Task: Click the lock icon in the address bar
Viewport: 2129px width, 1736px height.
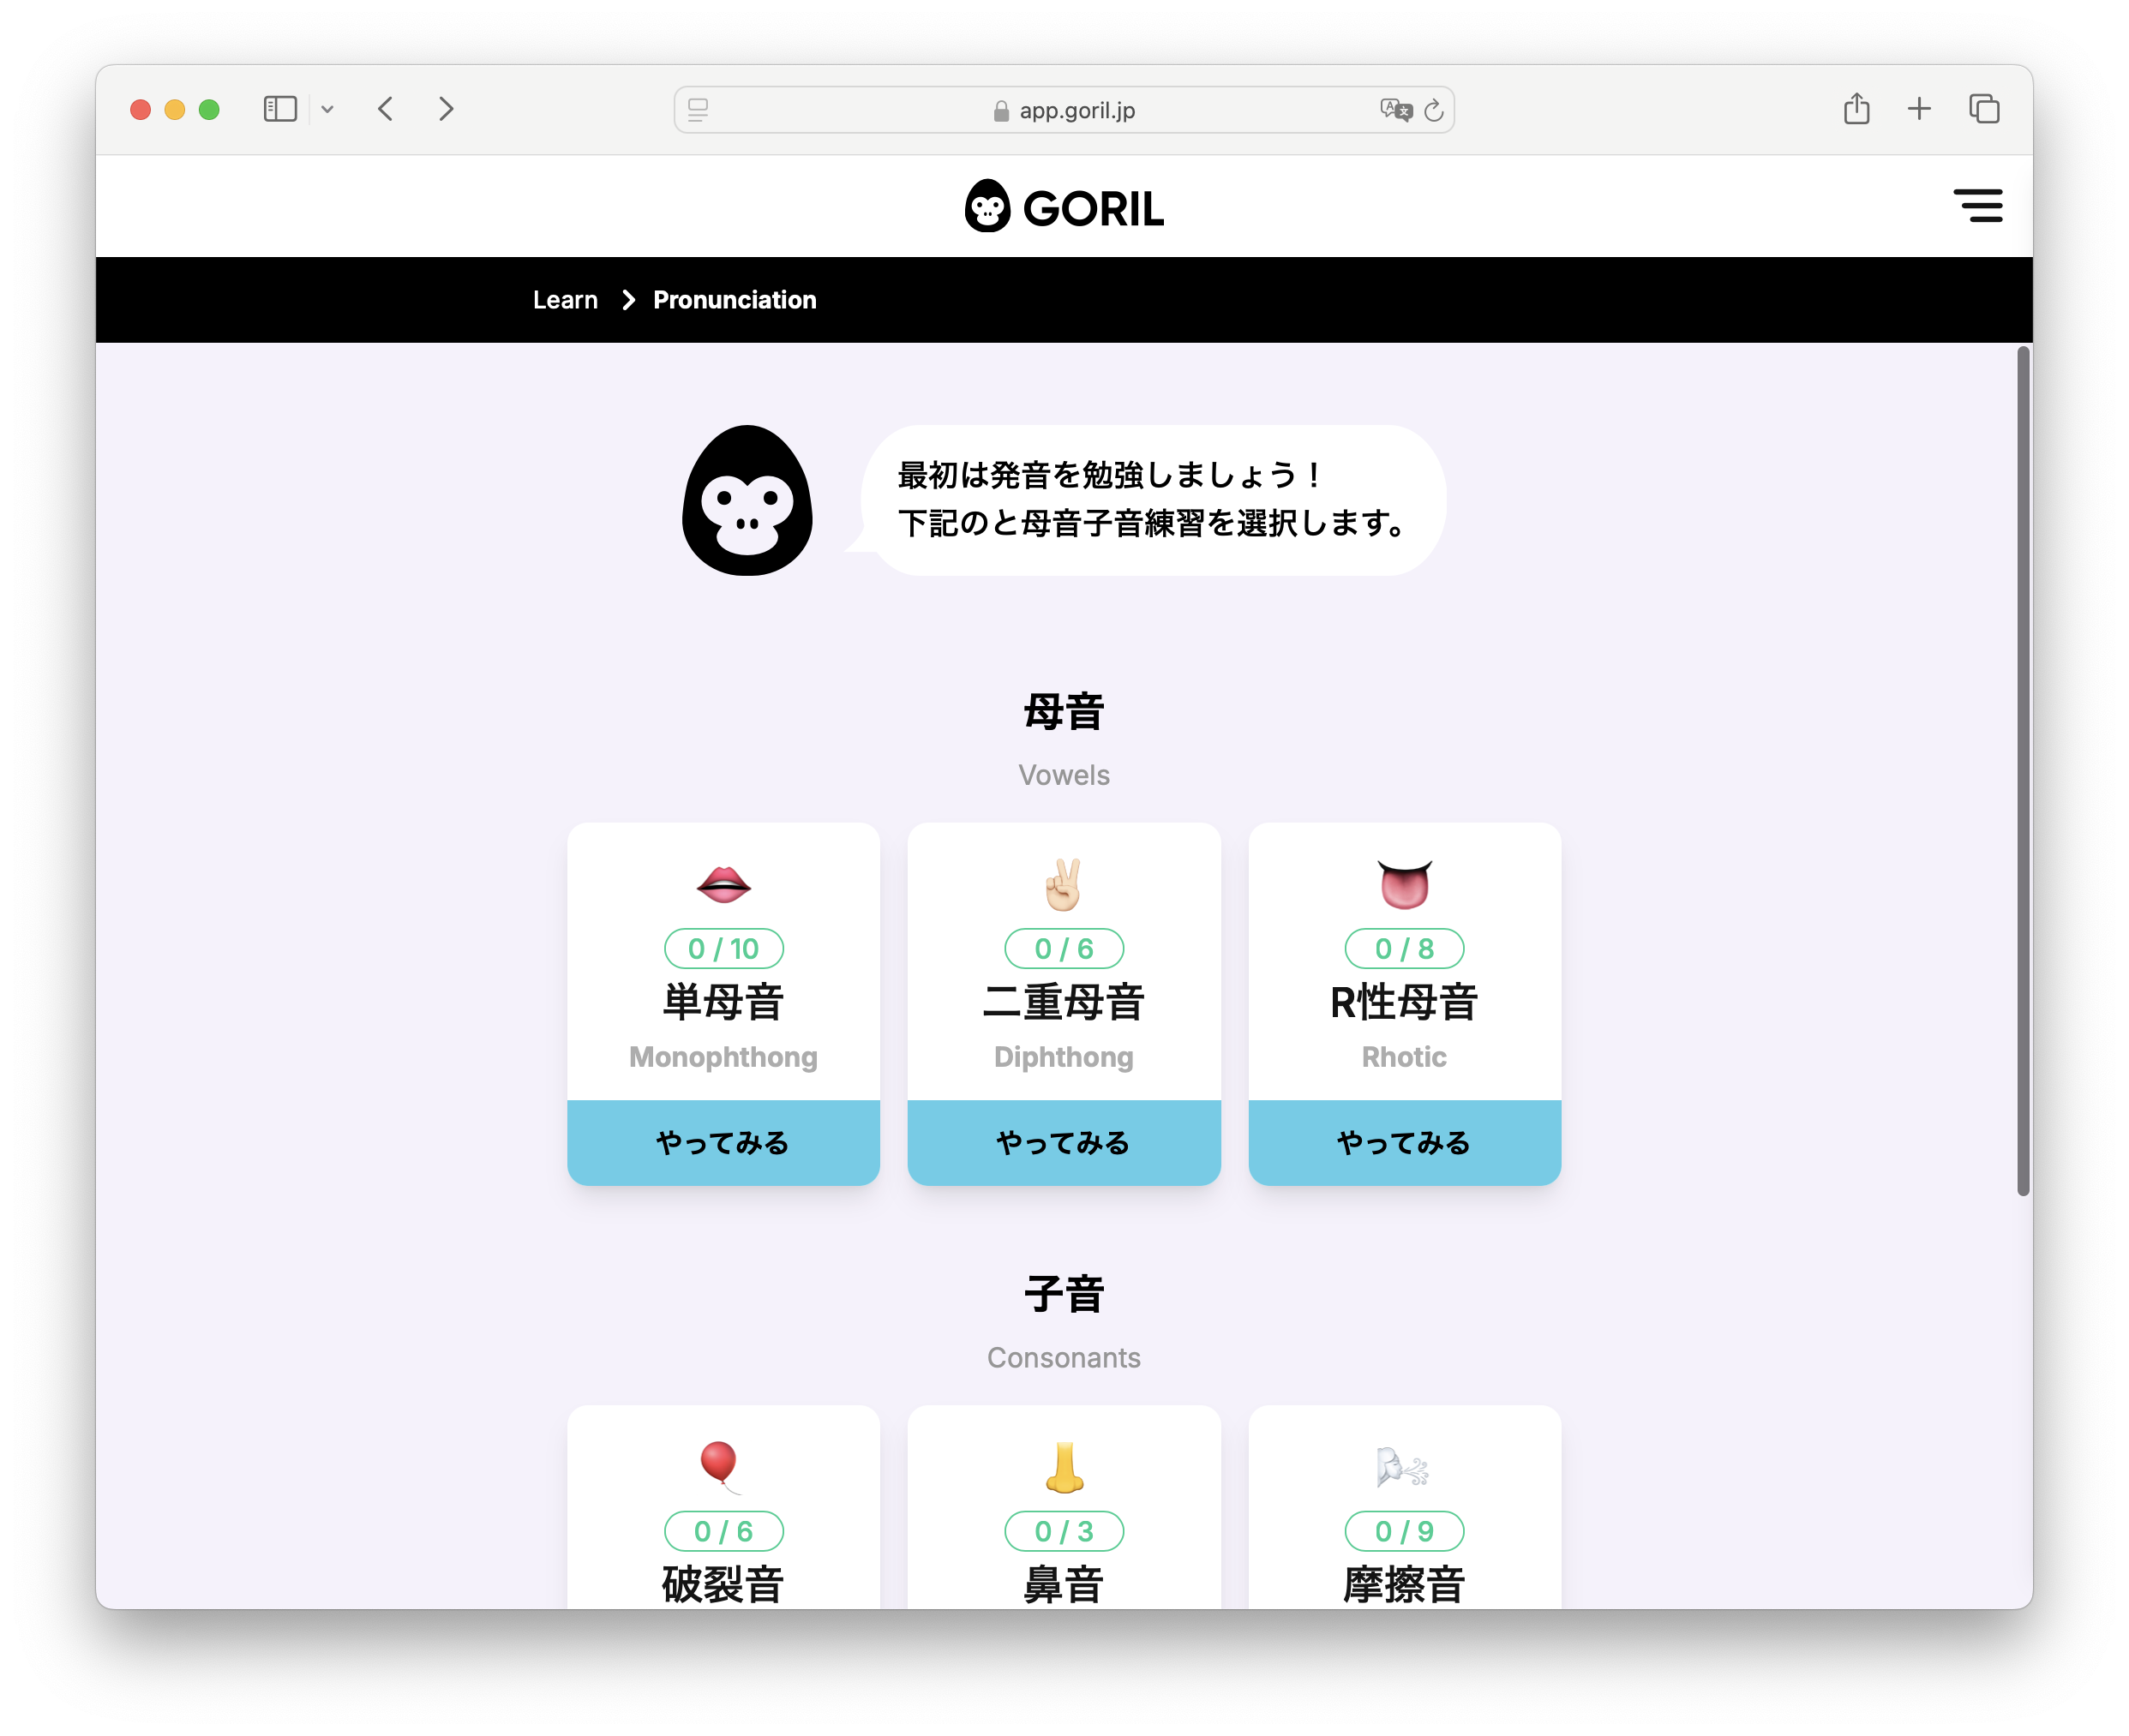Action: 1001,111
